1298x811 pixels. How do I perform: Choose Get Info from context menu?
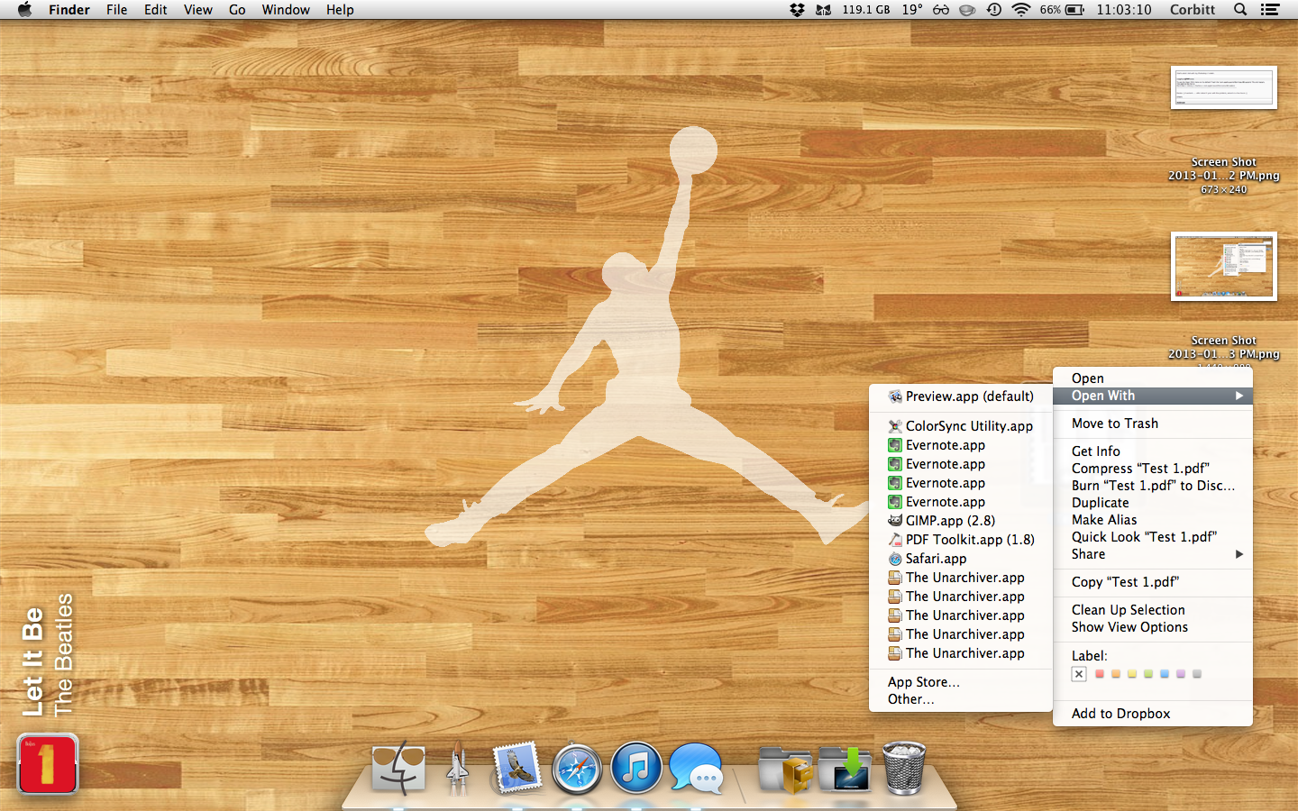(1153, 451)
